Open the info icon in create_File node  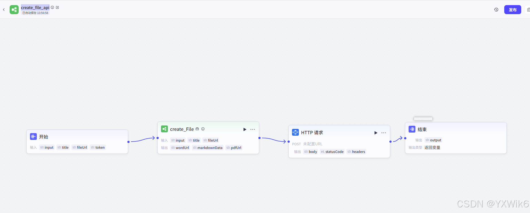click(203, 129)
